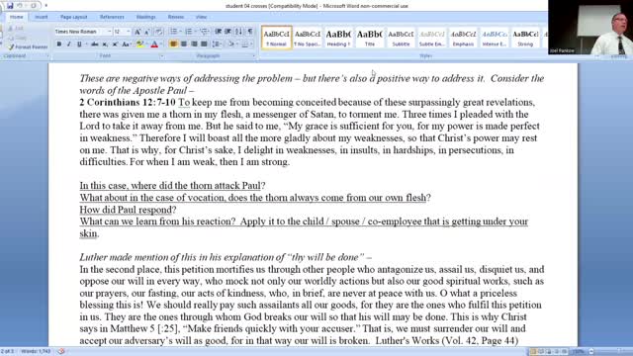
Task: Click the underlined question "How did Paul respond"
Action: click(126, 210)
